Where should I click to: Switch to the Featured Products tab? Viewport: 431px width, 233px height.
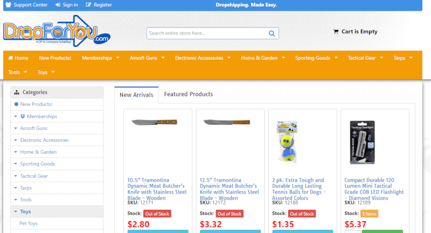(x=188, y=94)
